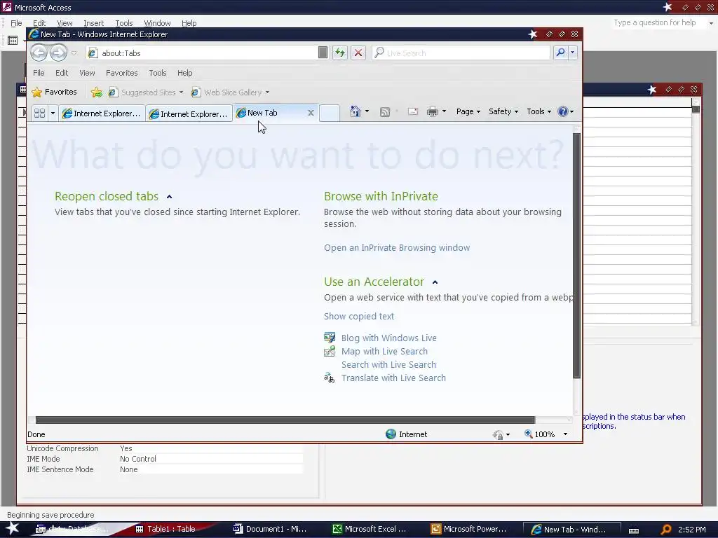Close the New Tab tab
The width and height of the screenshot is (718, 538).
[311, 113]
